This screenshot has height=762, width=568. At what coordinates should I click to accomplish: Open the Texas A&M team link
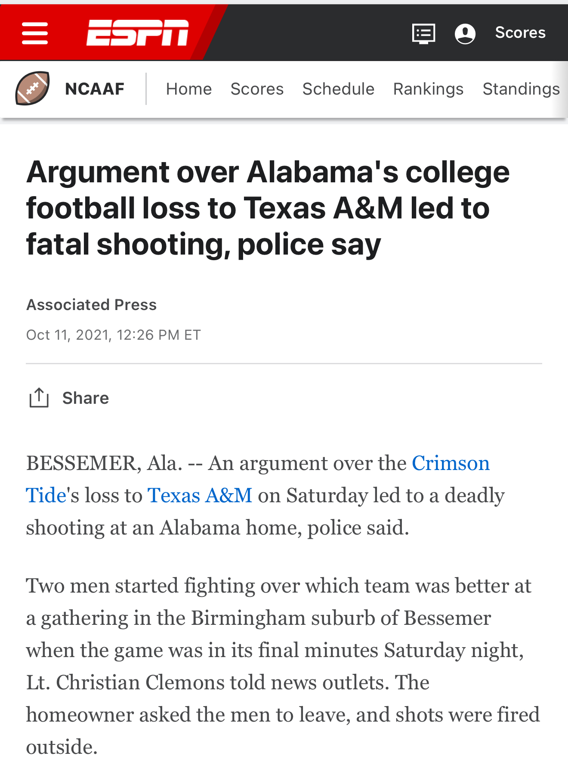(200, 495)
